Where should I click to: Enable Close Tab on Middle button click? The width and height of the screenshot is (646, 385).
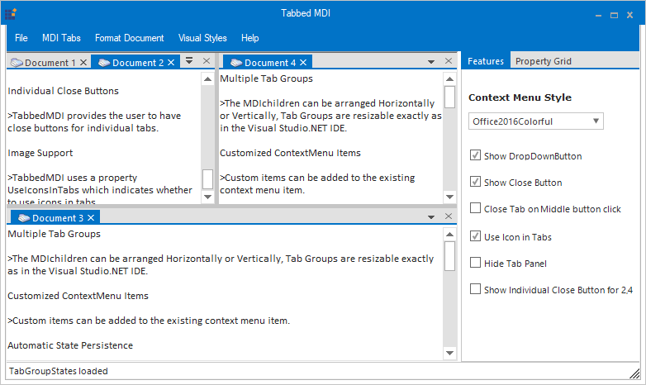point(476,208)
